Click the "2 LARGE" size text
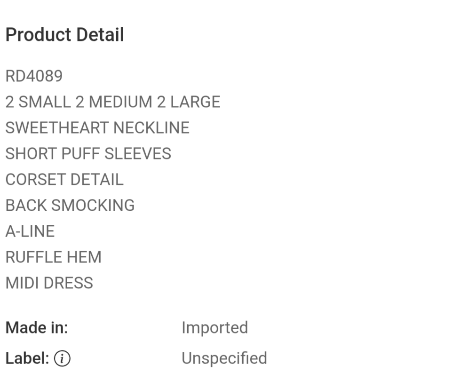Image resolution: width=460 pixels, height=381 pixels. 189,102
